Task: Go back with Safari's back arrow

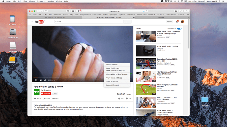Action: coord(38,11)
